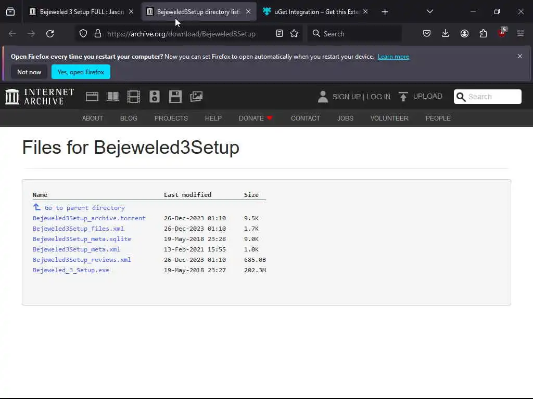Close the Bejeweled 3 Setup FULL tab
Image resolution: width=533 pixels, height=399 pixels.
coord(131,11)
